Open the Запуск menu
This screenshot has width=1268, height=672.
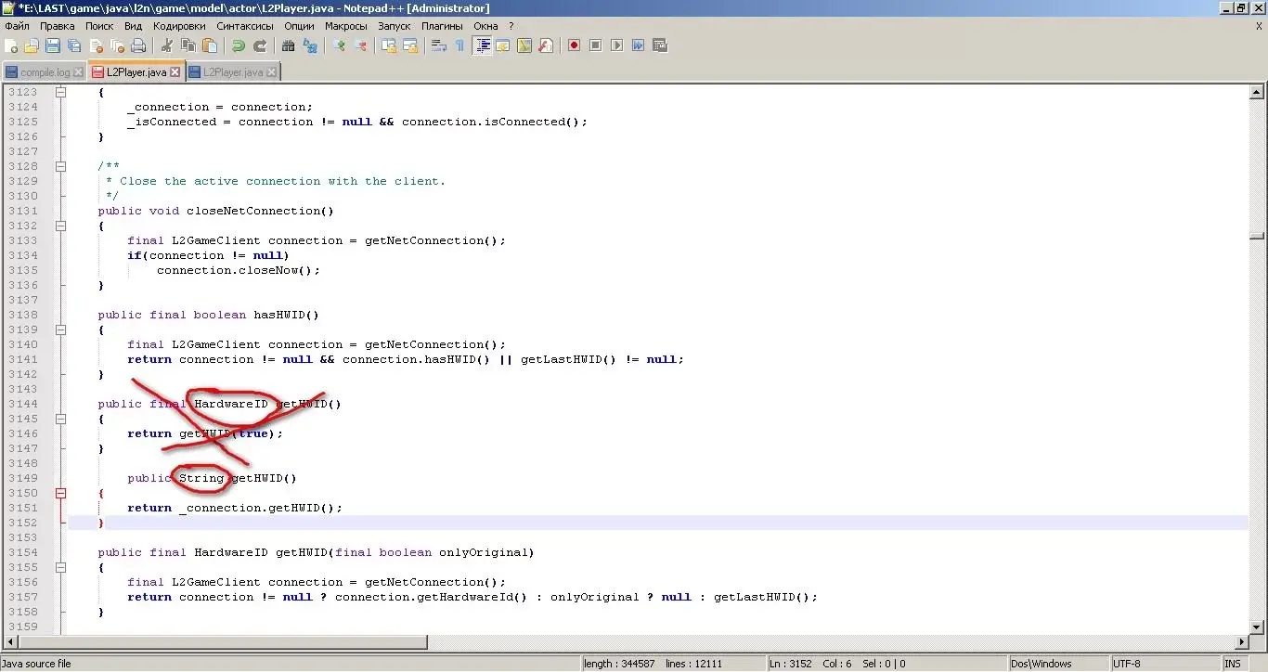[x=395, y=26]
